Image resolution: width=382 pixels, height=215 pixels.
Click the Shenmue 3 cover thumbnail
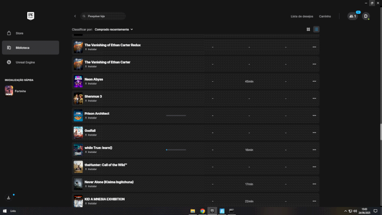point(78,98)
